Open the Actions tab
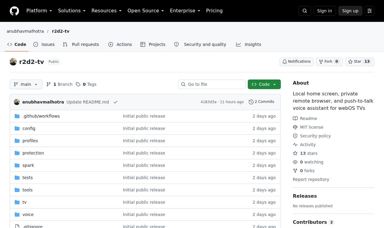384x228 pixels. 120,44
